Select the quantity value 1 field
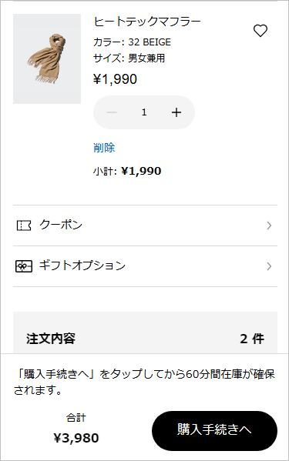Viewport: 289px width, 461px height. click(x=144, y=112)
